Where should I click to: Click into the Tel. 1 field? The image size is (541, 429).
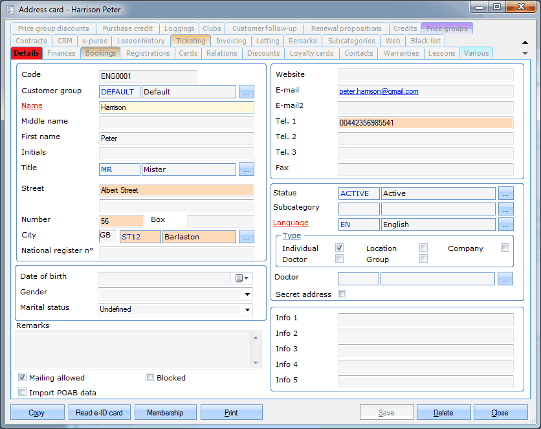(425, 123)
